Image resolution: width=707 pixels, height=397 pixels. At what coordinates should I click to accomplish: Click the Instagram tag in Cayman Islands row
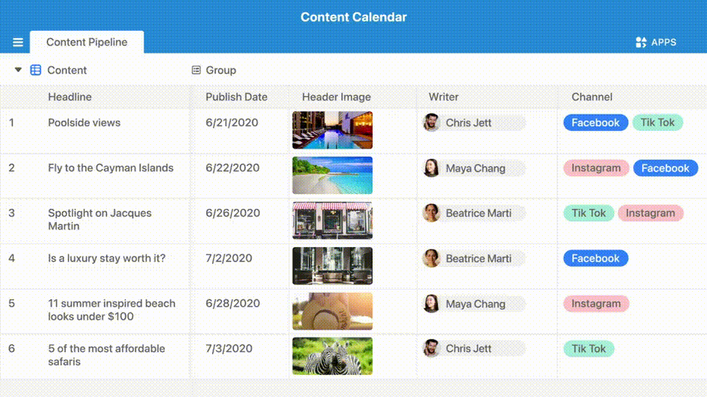pyautogui.click(x=596, y=168)
